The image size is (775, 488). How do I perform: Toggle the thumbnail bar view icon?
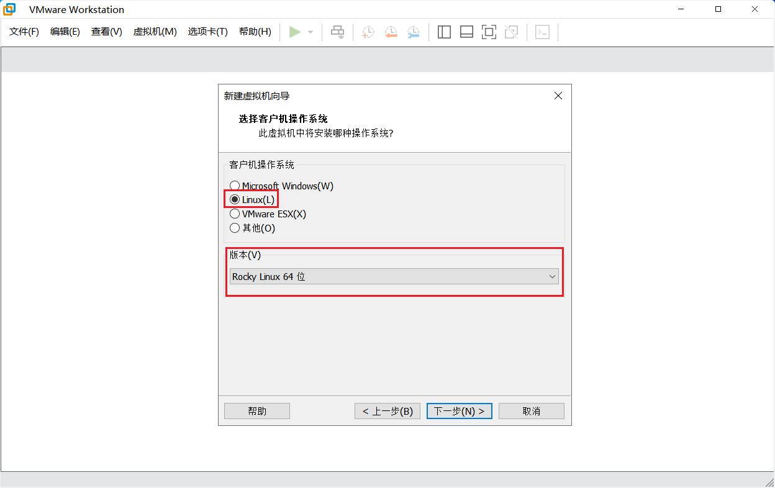pyautogui.click(x=466, y=32)
